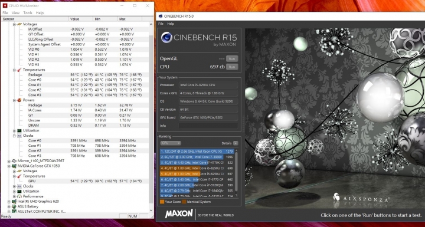425x227 pixels.
Task: Open the Cinebench Help menu
Action: click(171, 24)
